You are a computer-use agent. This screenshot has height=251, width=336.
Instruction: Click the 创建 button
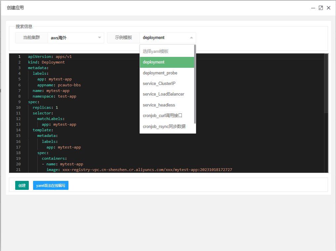(x=22, y=186)
